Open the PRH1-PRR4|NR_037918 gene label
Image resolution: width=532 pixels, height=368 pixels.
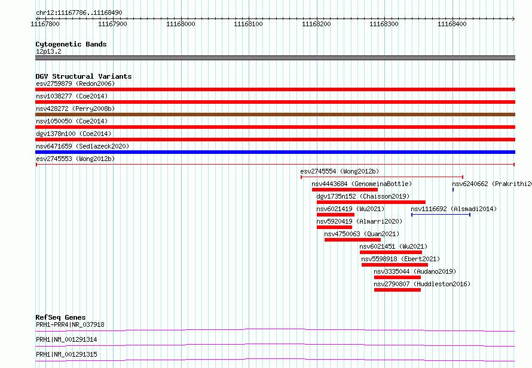point(70,324)
